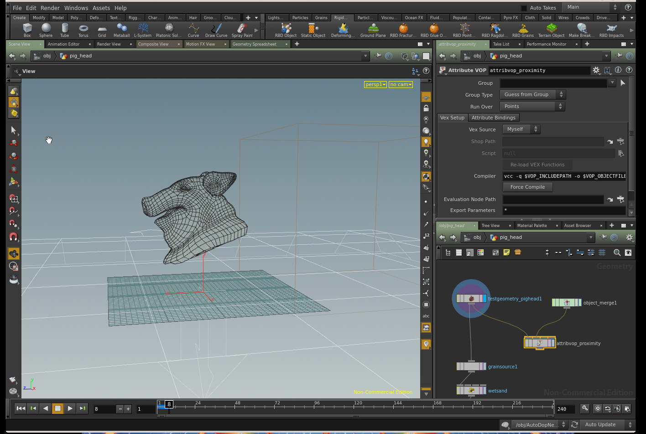The image size is (646, 434).
Task: Open the no cam camera menu
Action: 401,84
